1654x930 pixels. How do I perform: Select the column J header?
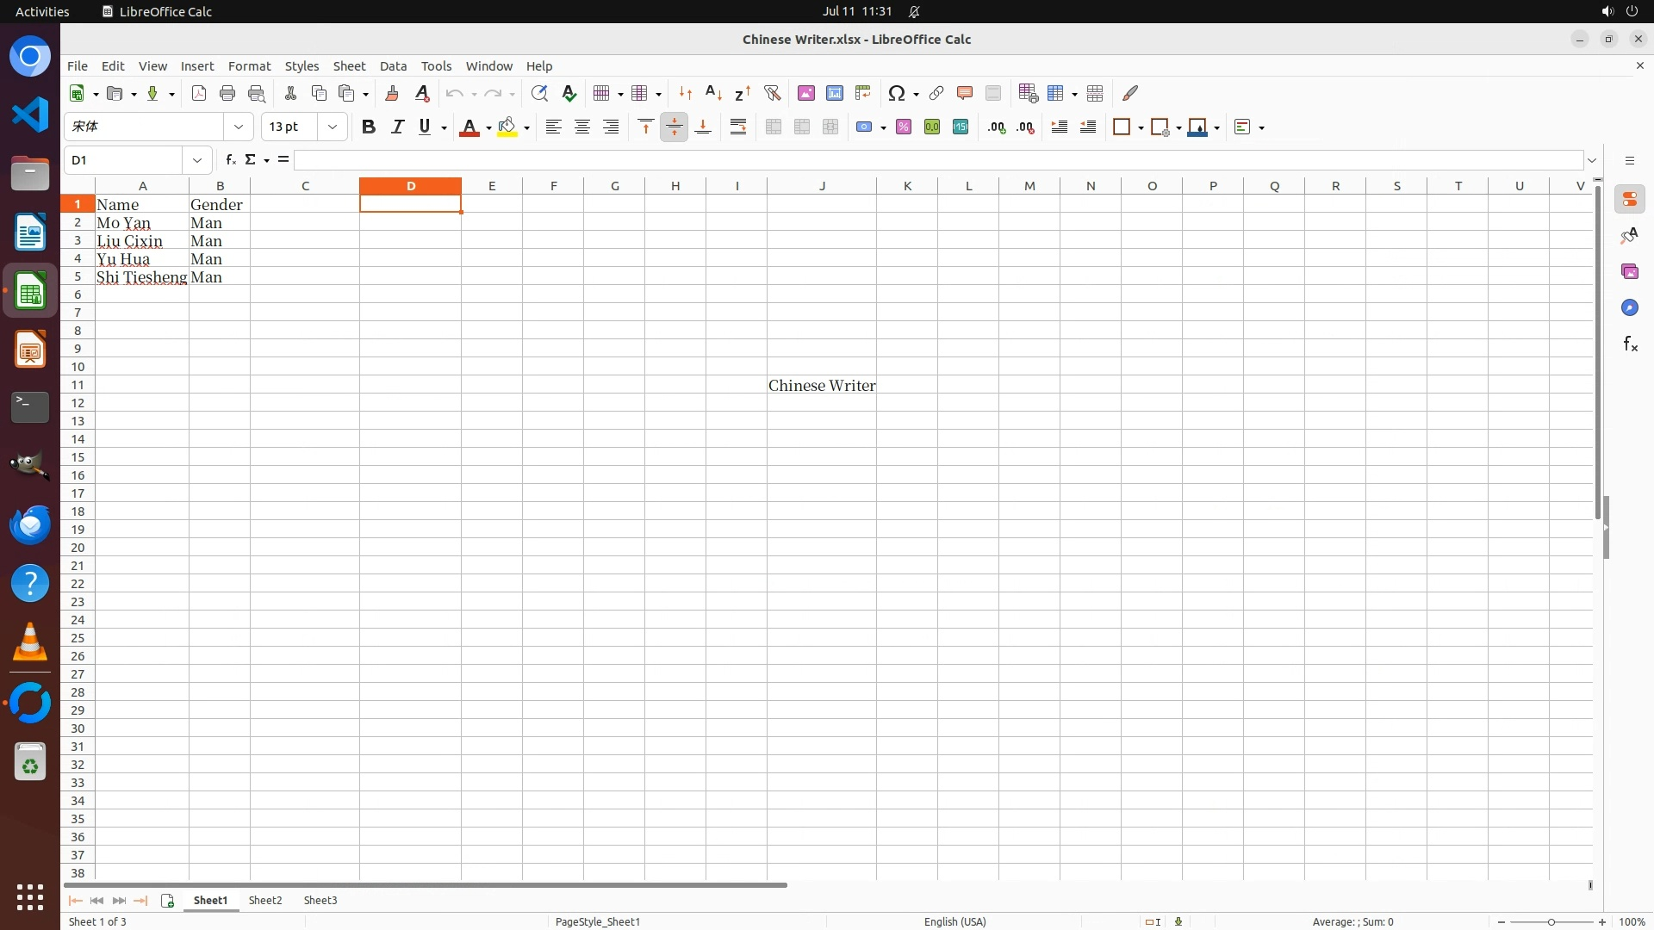click(822, 186)
